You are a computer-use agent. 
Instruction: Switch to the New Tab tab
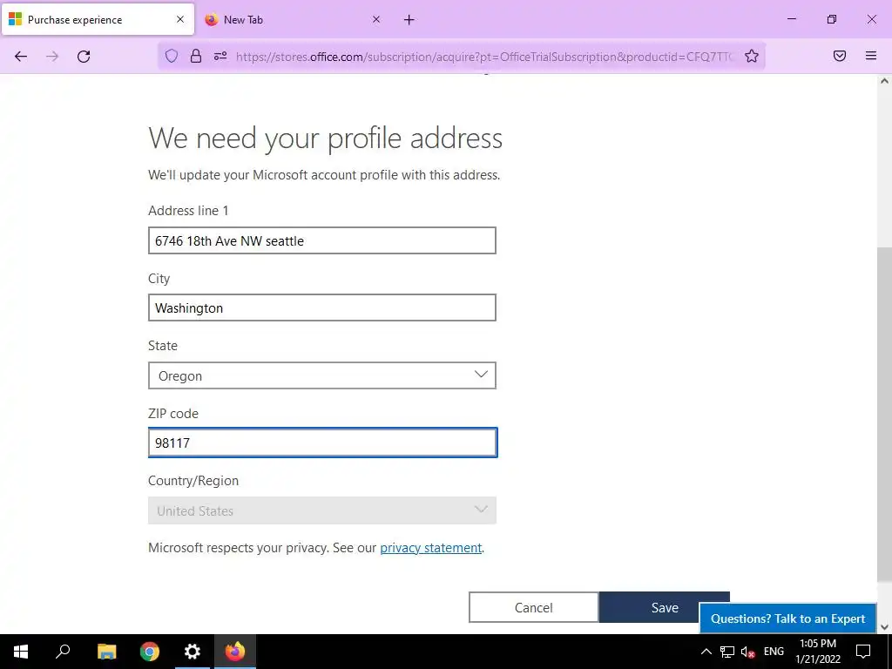click(x=293, y=19)
